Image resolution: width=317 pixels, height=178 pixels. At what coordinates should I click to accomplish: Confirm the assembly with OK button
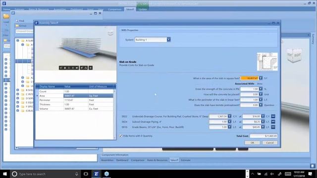pos(252,143)
